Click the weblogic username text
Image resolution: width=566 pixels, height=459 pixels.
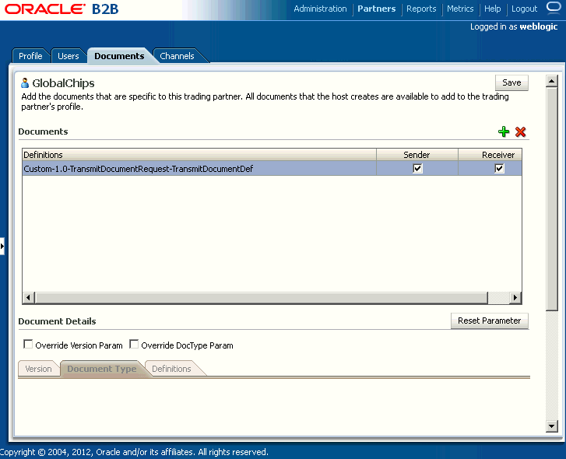click(539, 26)
